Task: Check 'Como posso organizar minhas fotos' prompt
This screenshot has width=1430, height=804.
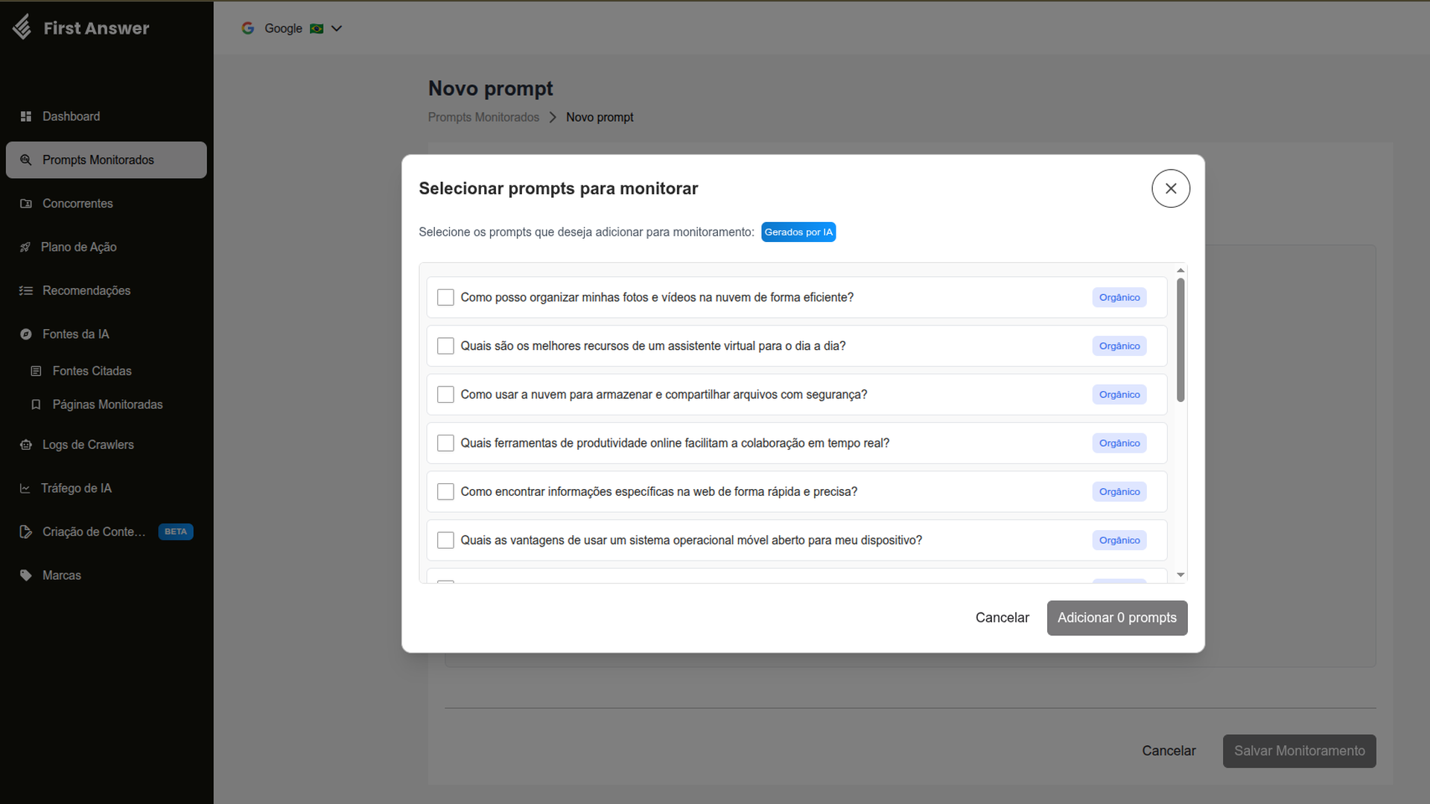Action: 445,298
